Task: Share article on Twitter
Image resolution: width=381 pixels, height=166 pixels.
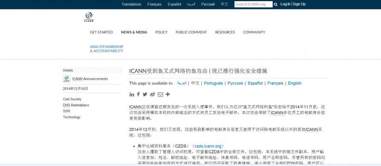Action: [145, 94]
